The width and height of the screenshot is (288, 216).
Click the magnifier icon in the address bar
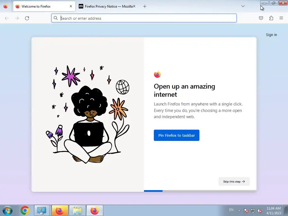[56, 18]
